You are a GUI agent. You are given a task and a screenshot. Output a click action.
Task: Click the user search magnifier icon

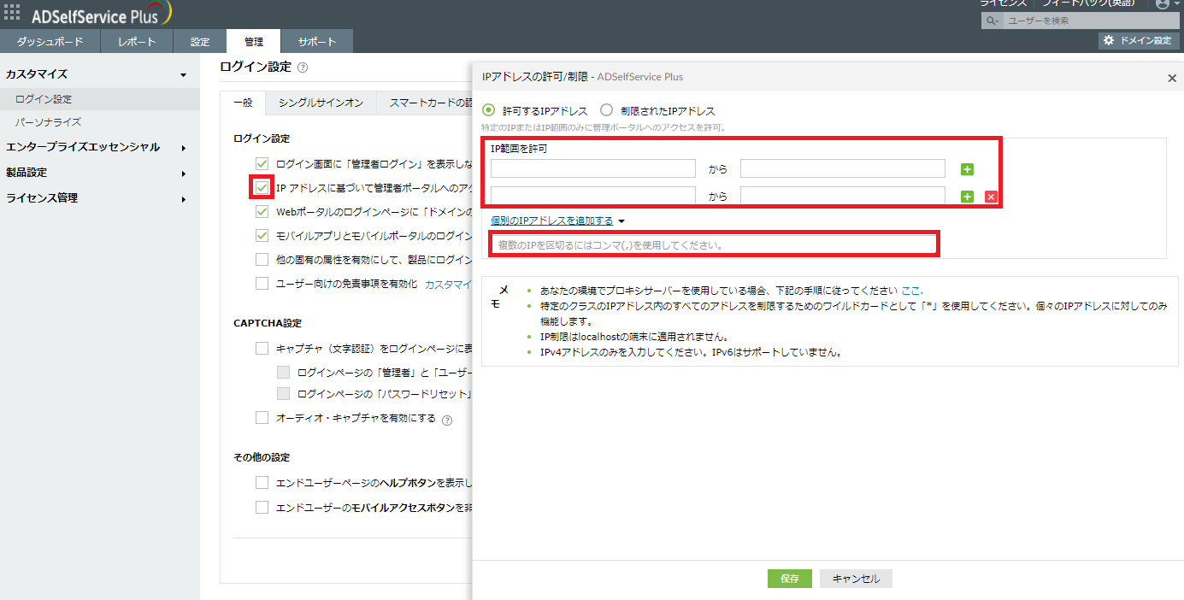992,21
